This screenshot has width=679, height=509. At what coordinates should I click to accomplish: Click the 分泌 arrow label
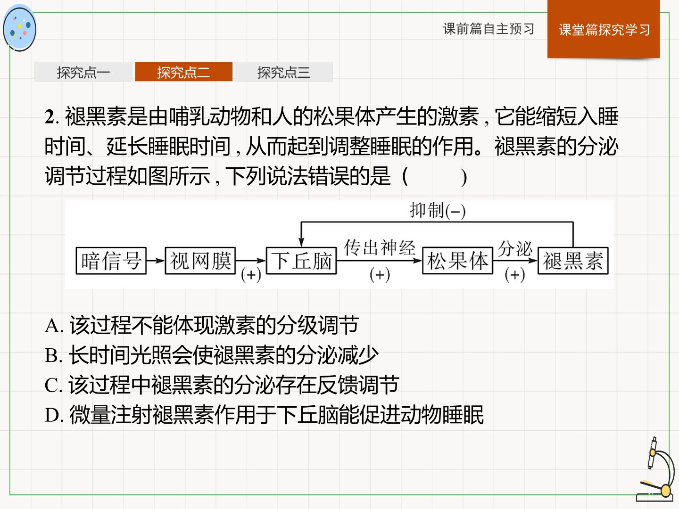[515, 248]
